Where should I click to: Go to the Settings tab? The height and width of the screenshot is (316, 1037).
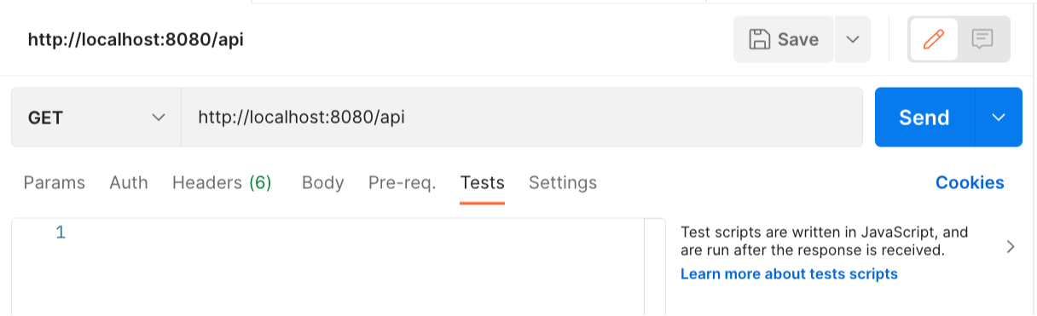(x=563, y=182)
